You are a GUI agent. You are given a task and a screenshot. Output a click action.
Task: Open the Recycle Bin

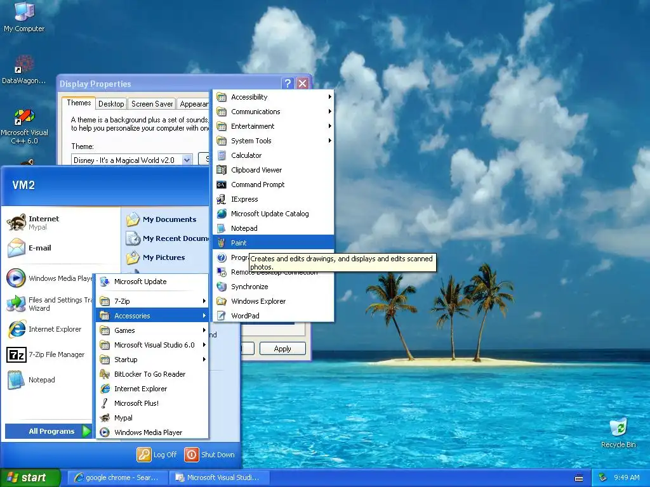pos(618,433)
